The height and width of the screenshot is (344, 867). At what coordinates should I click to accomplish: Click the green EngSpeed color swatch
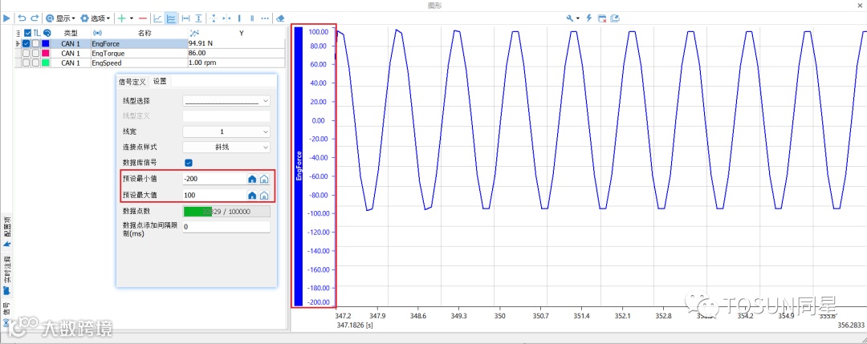[46, 63]
